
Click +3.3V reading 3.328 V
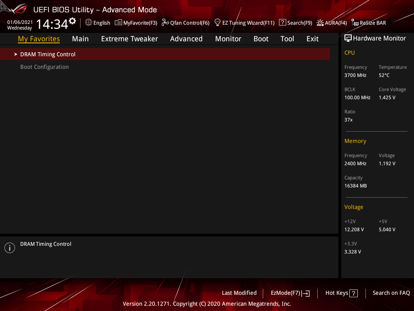pyautogui.click(x=353, y=252)
